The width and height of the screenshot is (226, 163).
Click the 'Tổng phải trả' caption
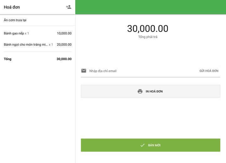click(x=148, y=37)
